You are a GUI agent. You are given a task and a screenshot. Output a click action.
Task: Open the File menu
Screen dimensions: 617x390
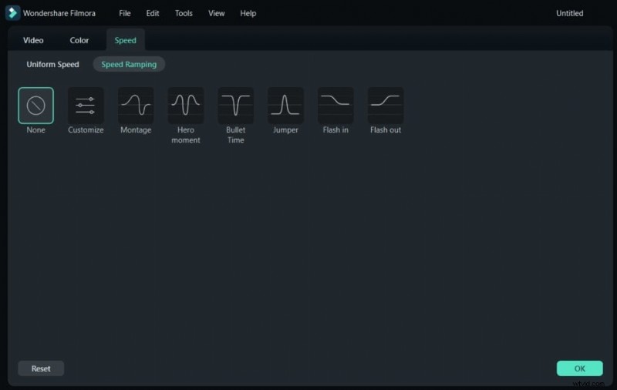[125, 13]
